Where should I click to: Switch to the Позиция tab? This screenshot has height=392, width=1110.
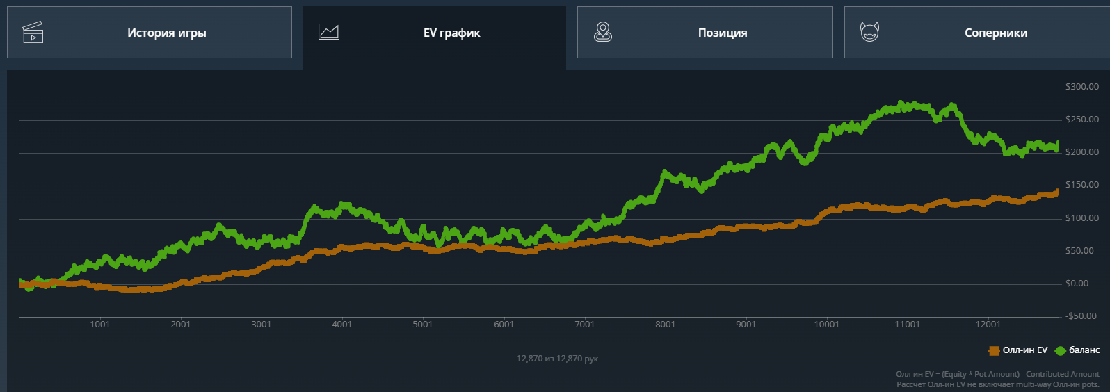tap(705, 33)
